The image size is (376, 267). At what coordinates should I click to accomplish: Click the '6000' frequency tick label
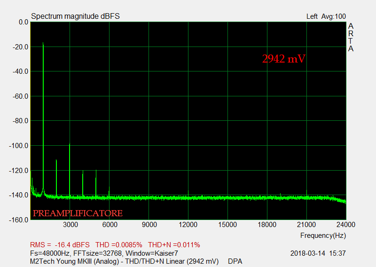click(x=110, y=225)
